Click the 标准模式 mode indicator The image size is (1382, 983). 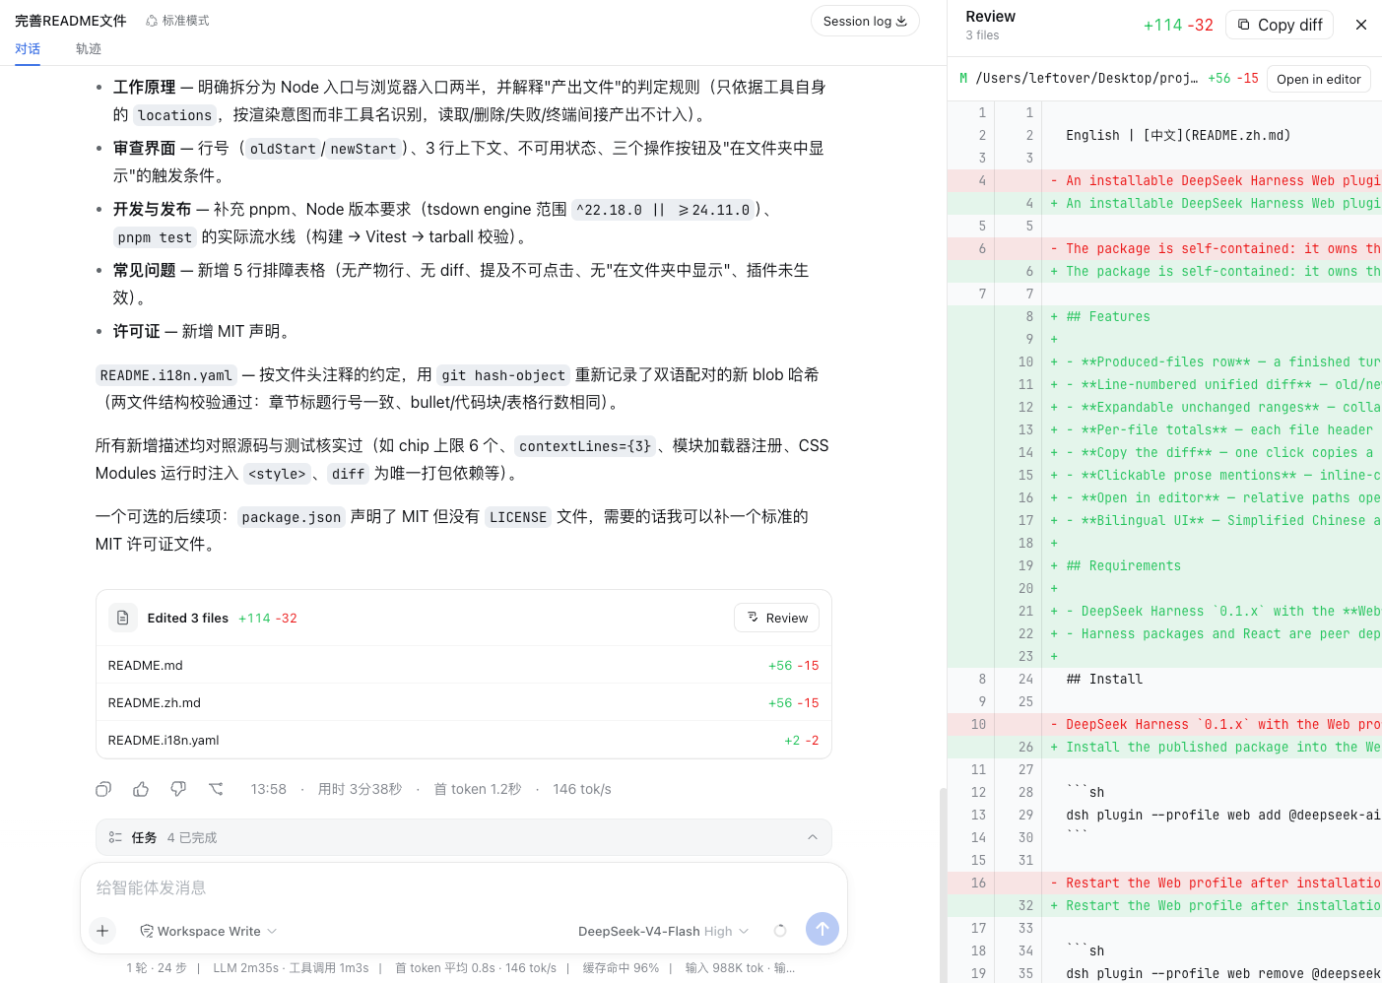click(x=177, y=21)
